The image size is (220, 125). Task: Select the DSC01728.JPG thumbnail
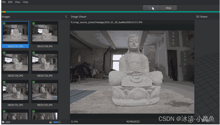(45, 33)
